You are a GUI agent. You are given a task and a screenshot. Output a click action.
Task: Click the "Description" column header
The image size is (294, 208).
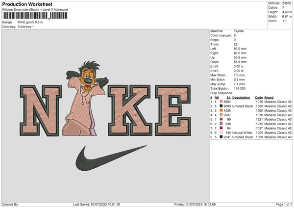(x=241, y=98)
